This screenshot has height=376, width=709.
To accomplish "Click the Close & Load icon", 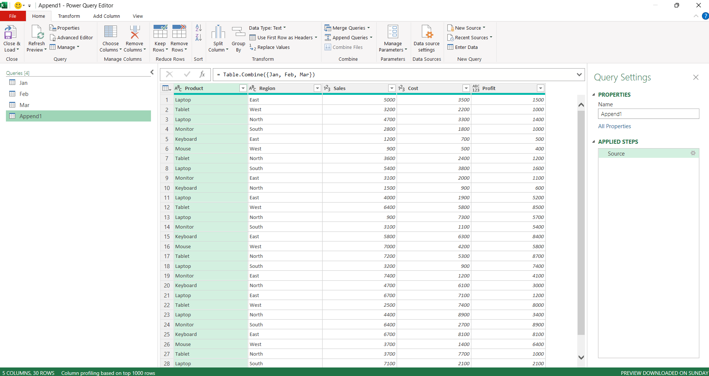I will [x=10, y=32].
